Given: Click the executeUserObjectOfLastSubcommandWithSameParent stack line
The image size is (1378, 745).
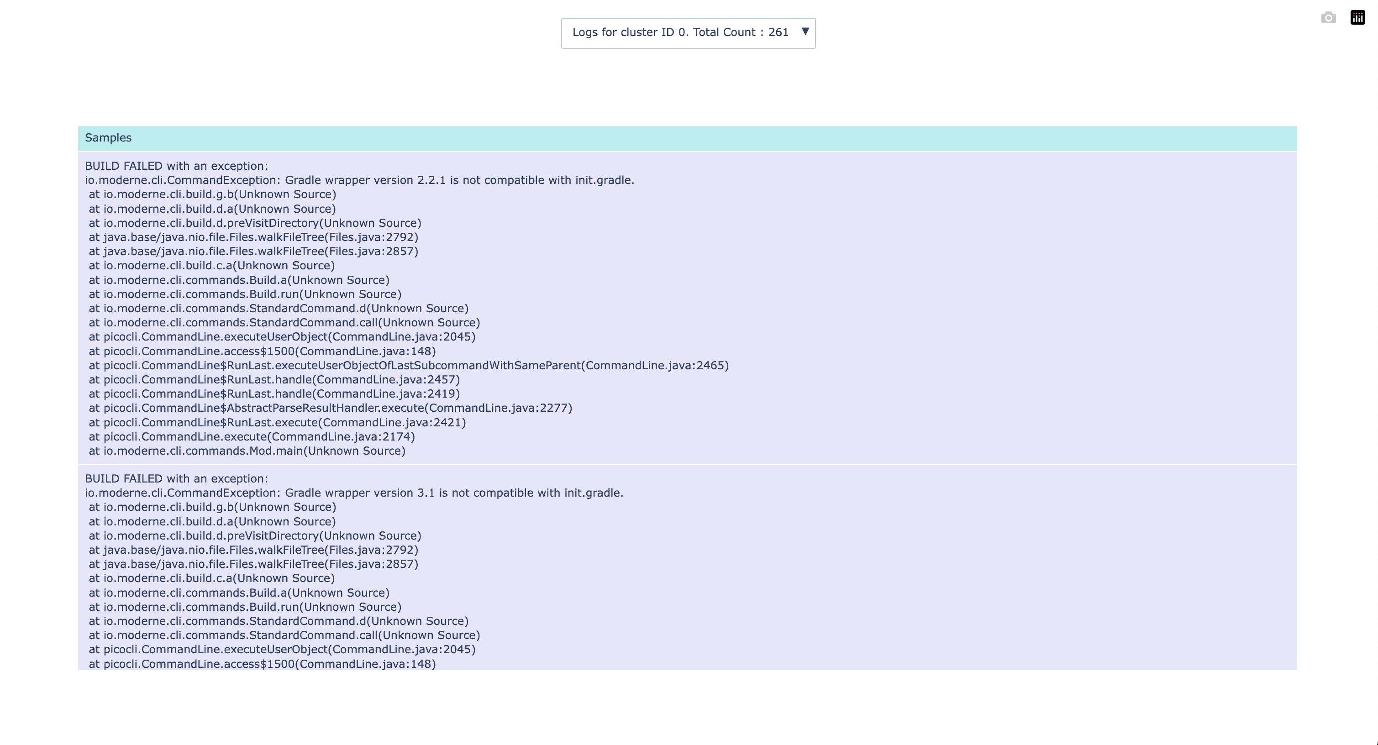Looking at the screenshot, I should point(408,366).
